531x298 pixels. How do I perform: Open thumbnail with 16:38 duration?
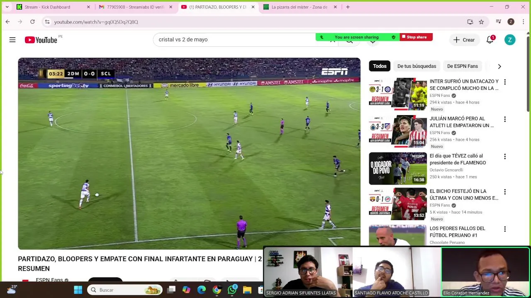click(398, 168)
